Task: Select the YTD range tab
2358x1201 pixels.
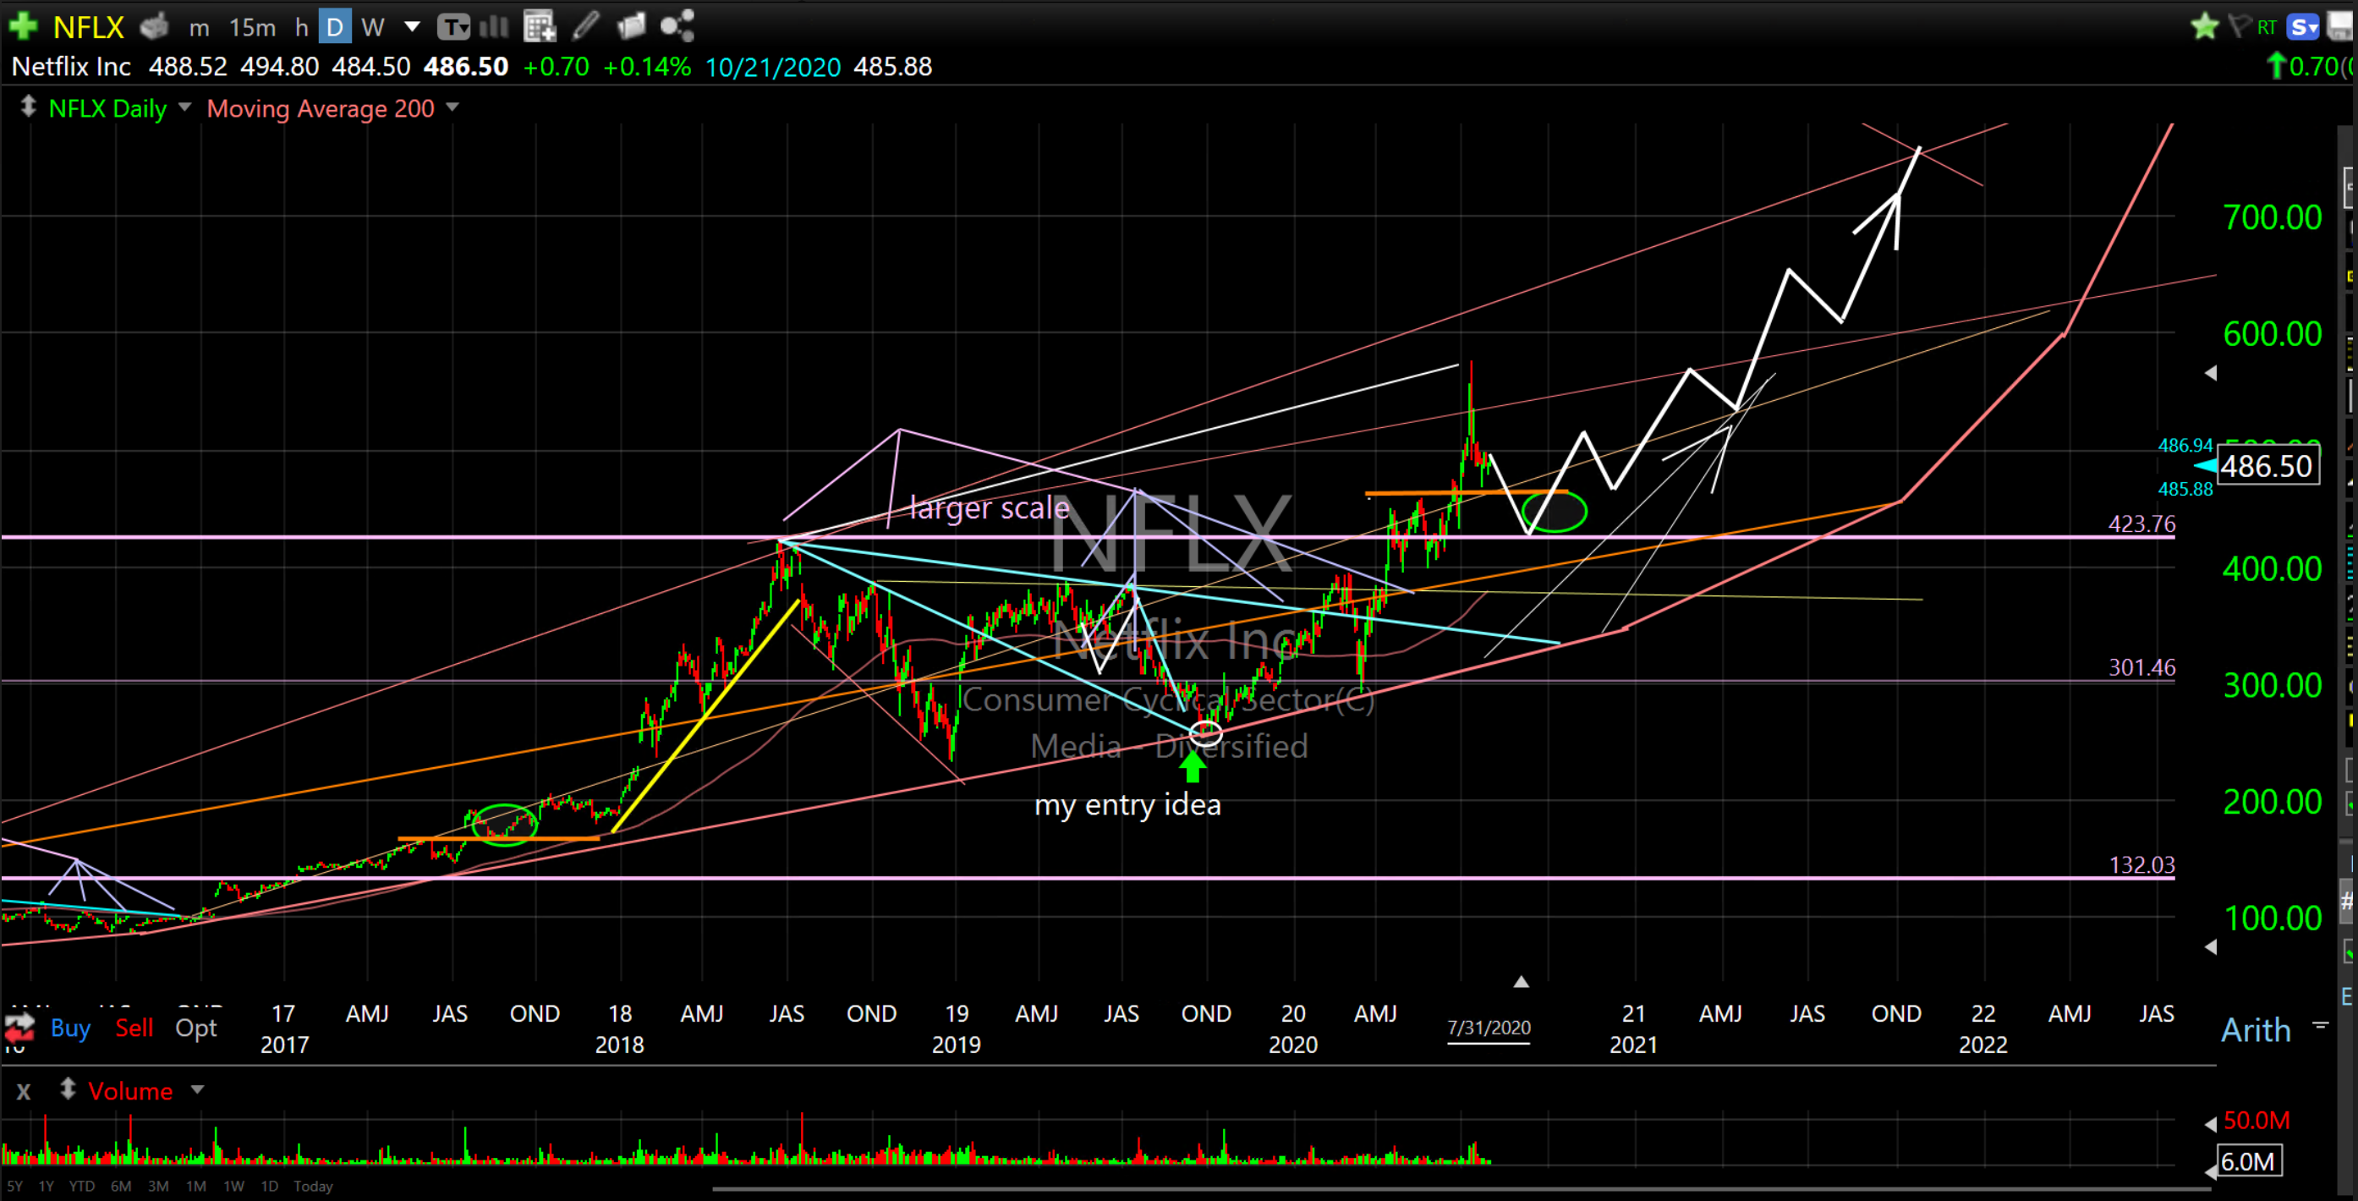Action: 81,1186
